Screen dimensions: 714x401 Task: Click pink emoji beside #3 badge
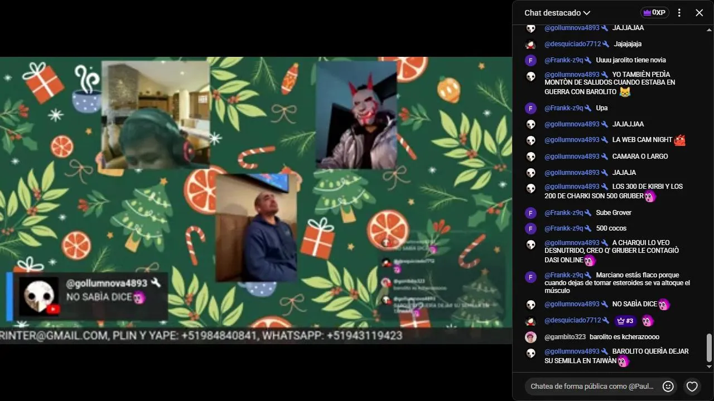tap(647, 321)
